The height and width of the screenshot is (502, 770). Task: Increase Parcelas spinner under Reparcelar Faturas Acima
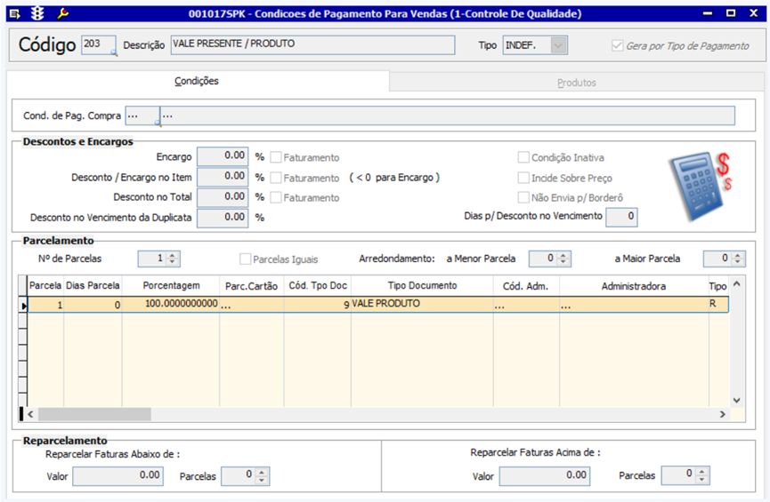point(703,471)
